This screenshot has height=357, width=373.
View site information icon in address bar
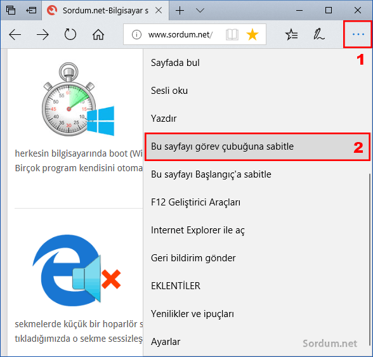[136, 35]
